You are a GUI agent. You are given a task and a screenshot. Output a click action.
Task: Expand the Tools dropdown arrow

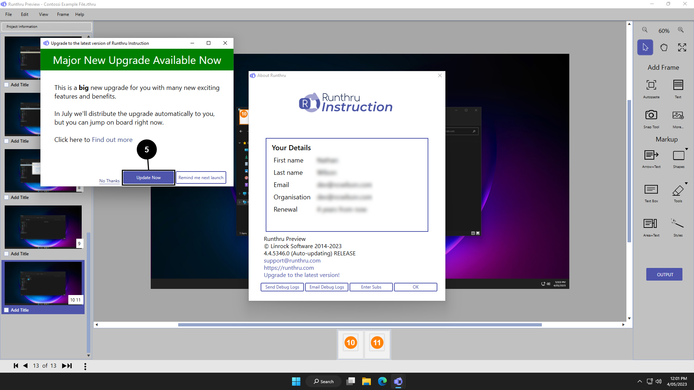pos(686,183)
